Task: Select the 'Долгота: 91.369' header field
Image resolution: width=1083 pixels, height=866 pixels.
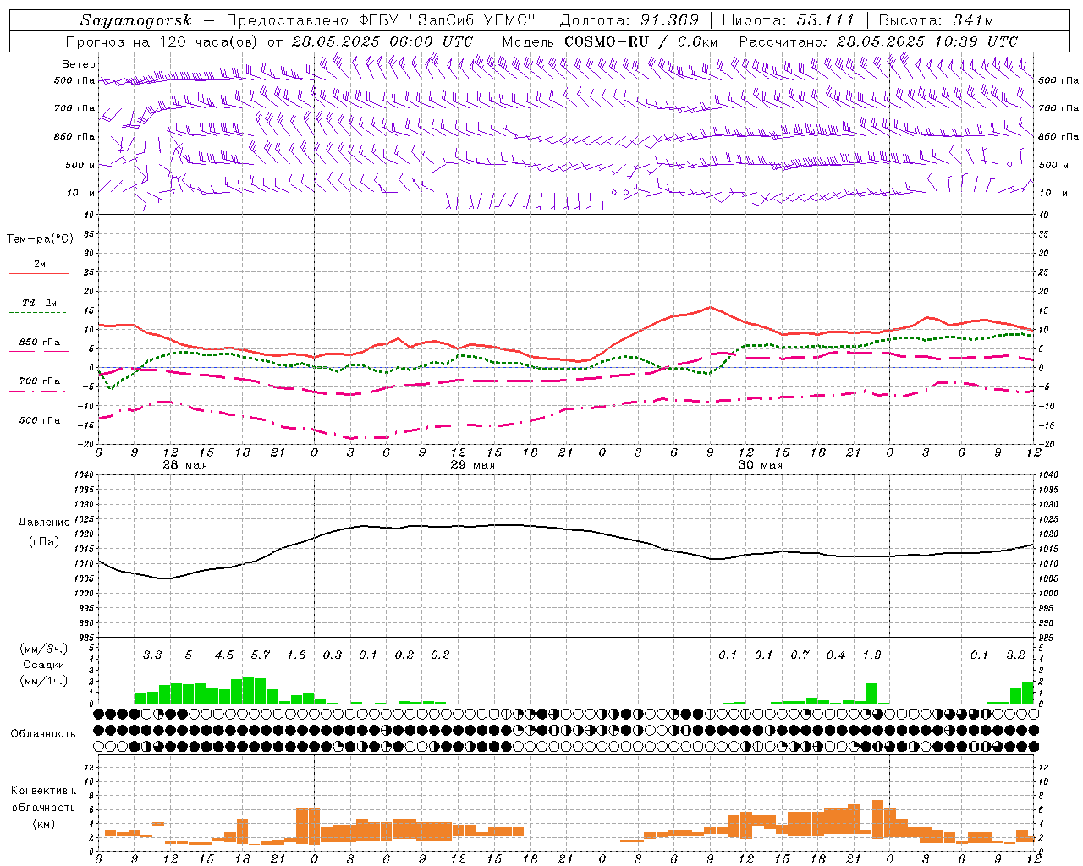Action: 629,20
